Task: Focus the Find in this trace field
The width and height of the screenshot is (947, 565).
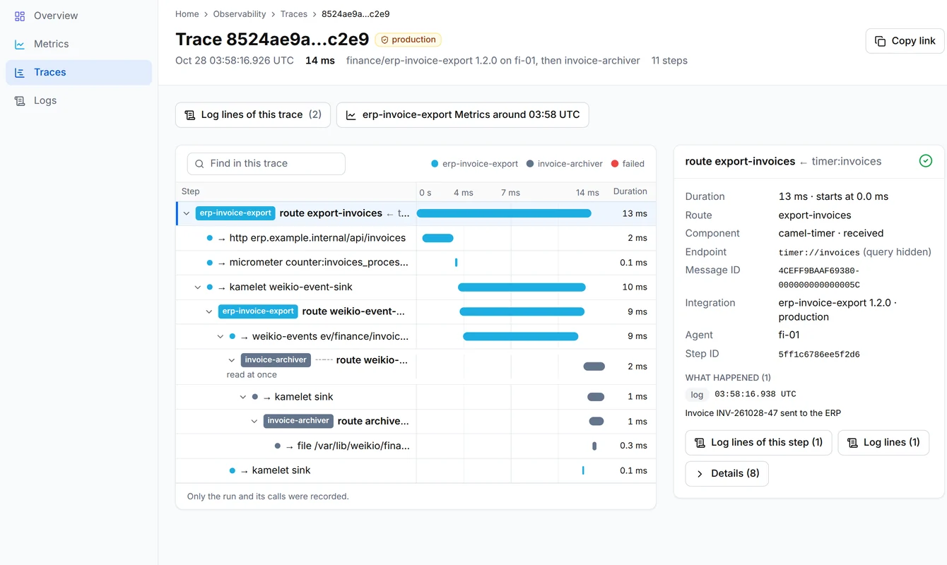Action: [x=266, y=163]
